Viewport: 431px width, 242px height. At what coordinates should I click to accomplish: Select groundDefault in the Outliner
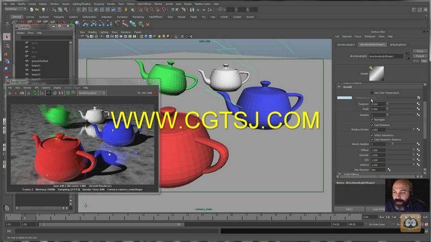pyautogui.click(x=39, y=61)
